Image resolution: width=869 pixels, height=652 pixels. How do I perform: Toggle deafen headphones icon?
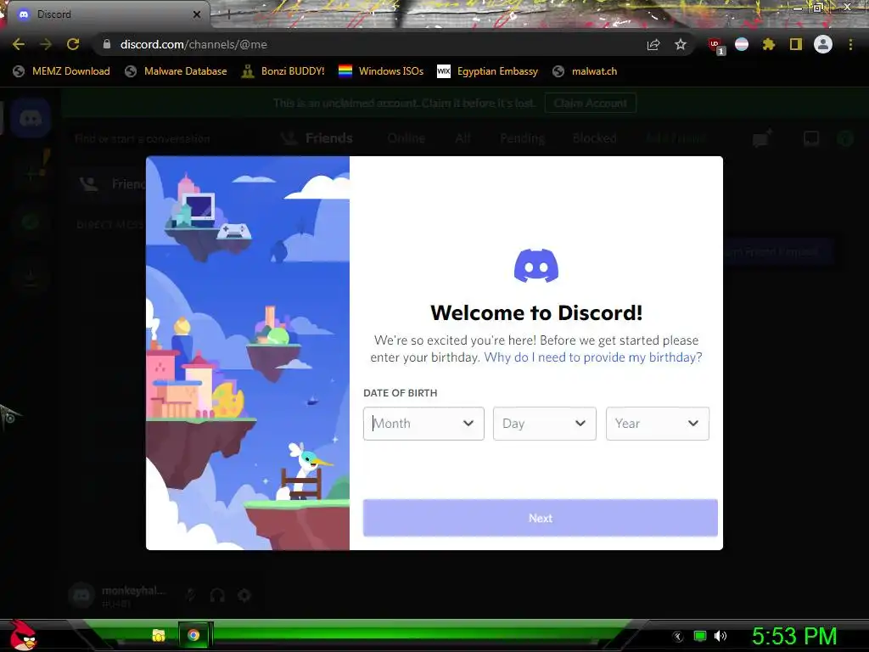click(217, 595)
